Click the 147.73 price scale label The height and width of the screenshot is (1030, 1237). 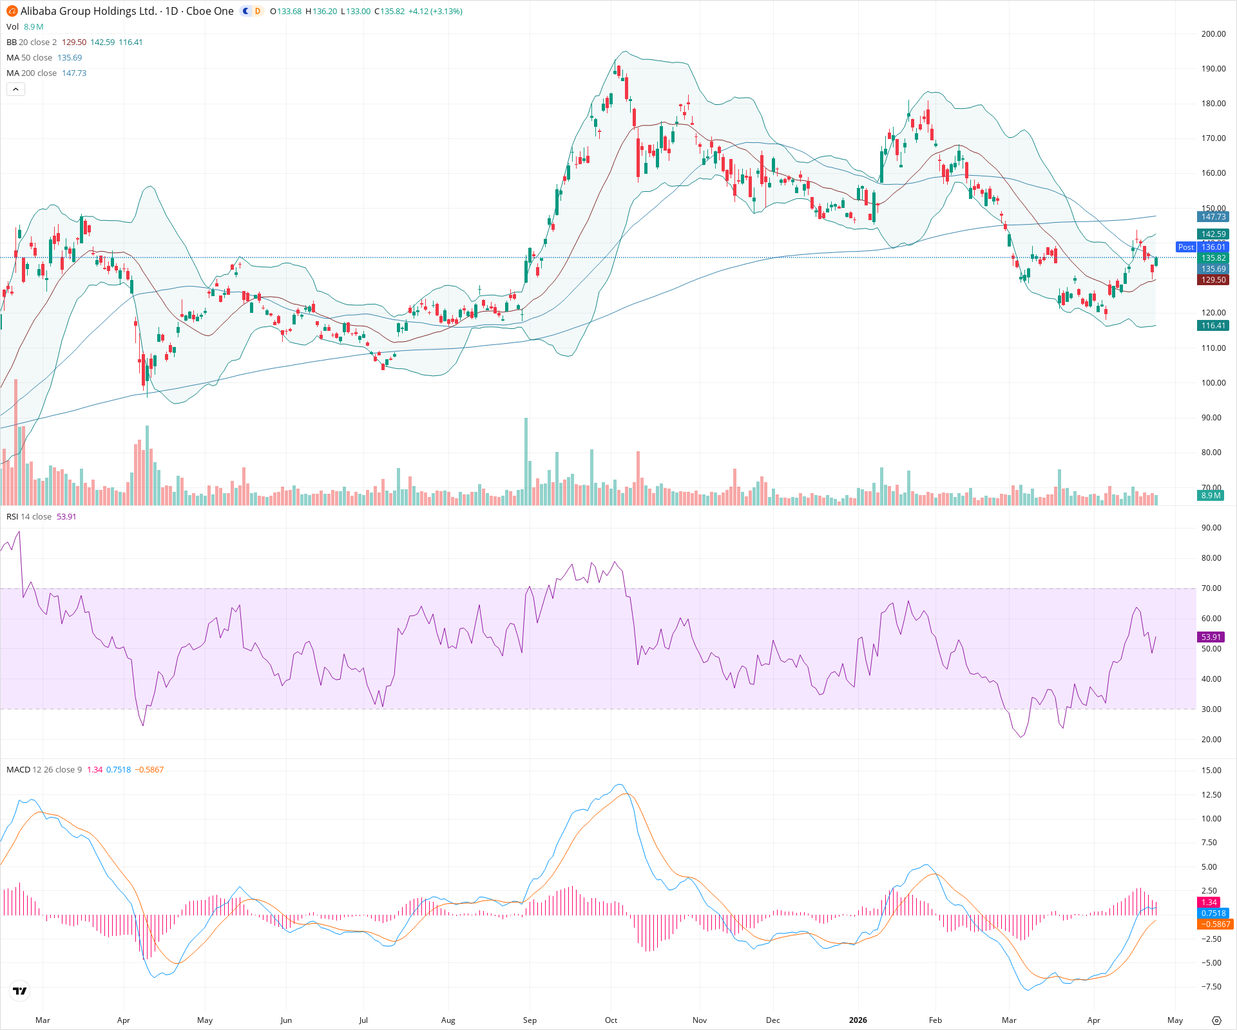pyautogui.click(x=1213, y=217)
